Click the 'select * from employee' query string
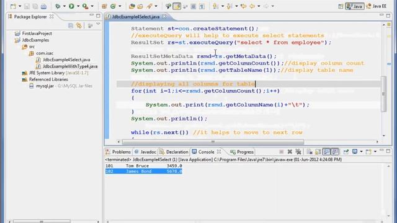The width and height of the screenshot is (397, 223). (x=280, y=43)
